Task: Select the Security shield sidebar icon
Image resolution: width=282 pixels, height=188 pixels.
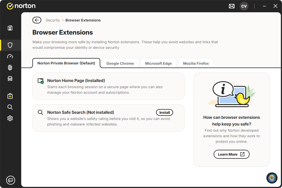Action: point(10,45)
